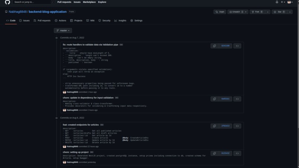Viewport: 299px width, 168px height.
Task: Open the user avatar menu
Action: [290, 2]
